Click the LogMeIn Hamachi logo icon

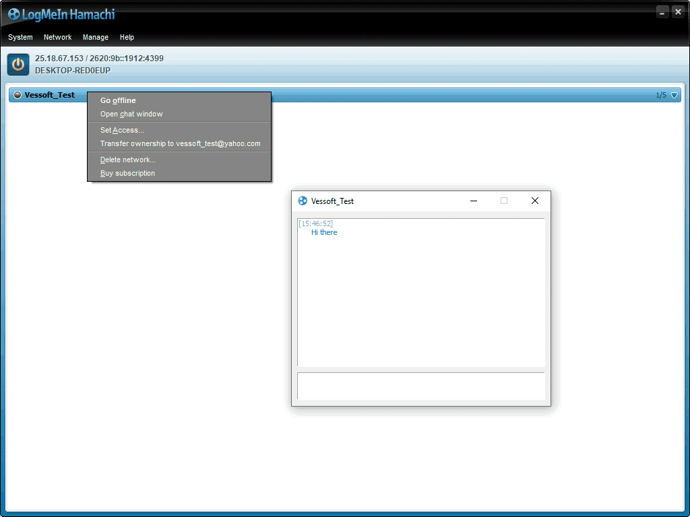13,15
